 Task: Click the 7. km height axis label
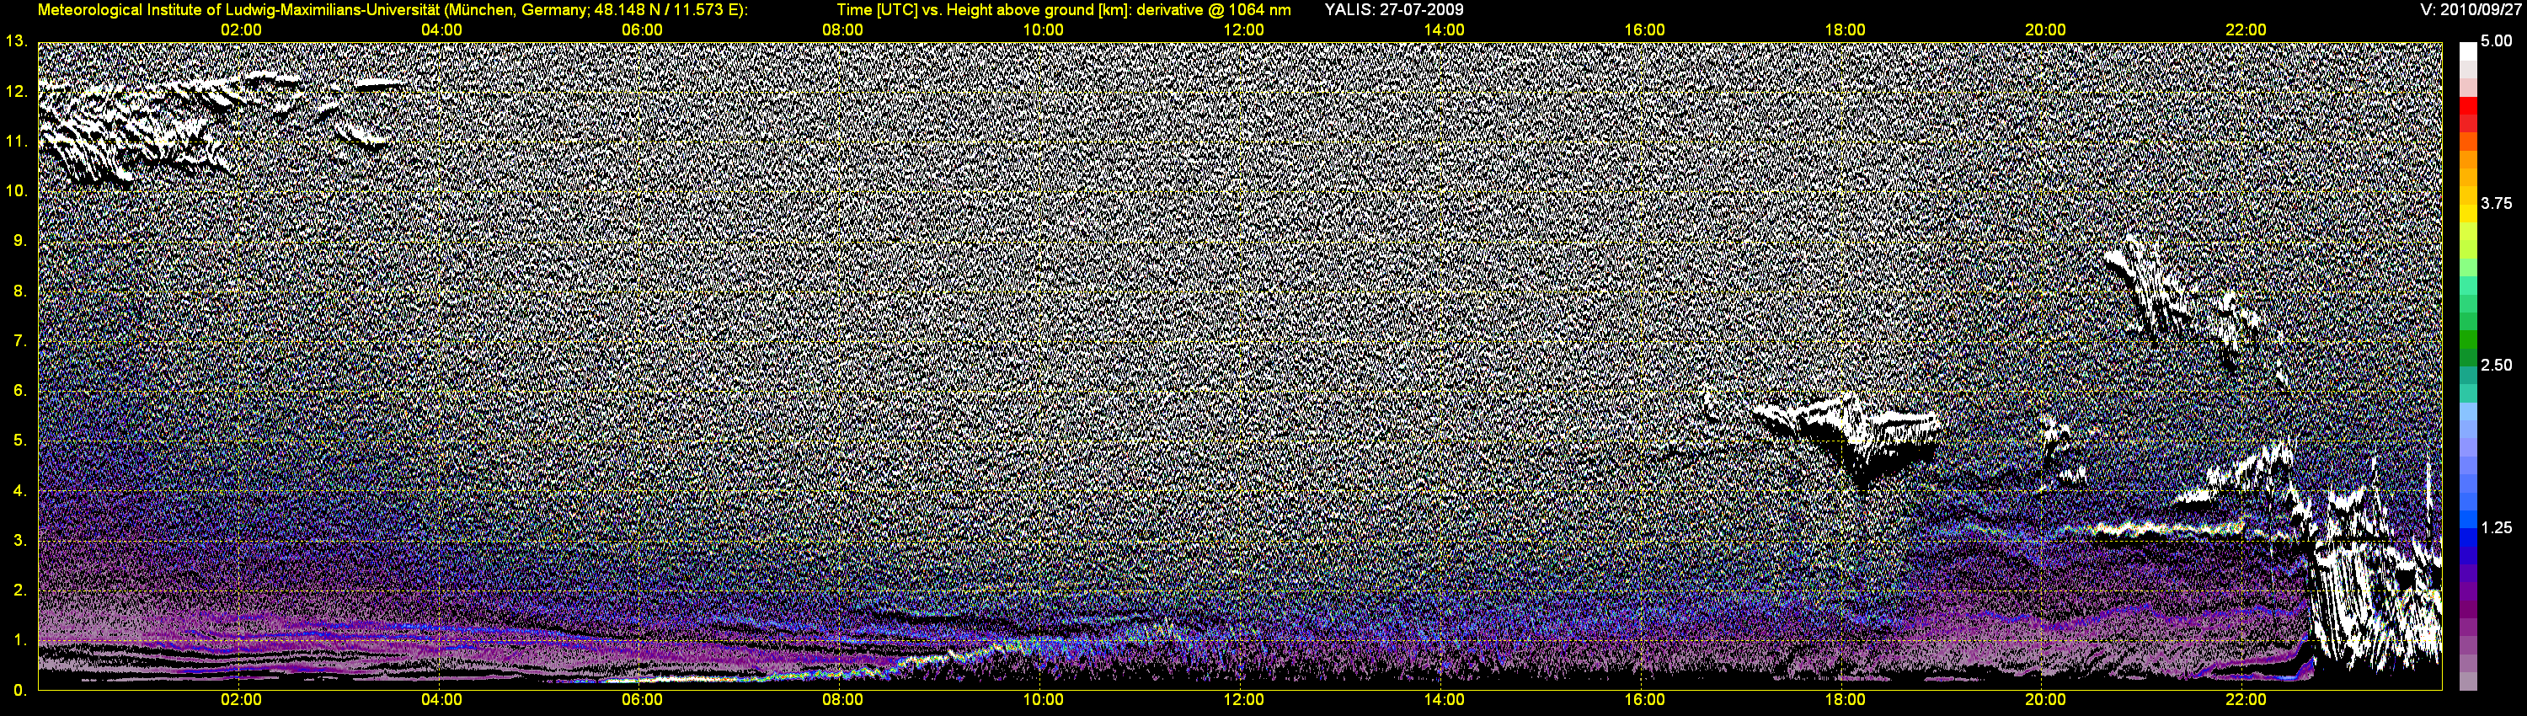pyautogui.click(x=19, y=341)
